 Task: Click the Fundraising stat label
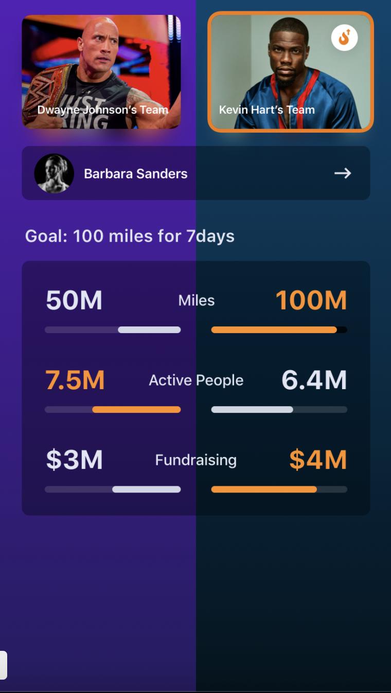196,460
